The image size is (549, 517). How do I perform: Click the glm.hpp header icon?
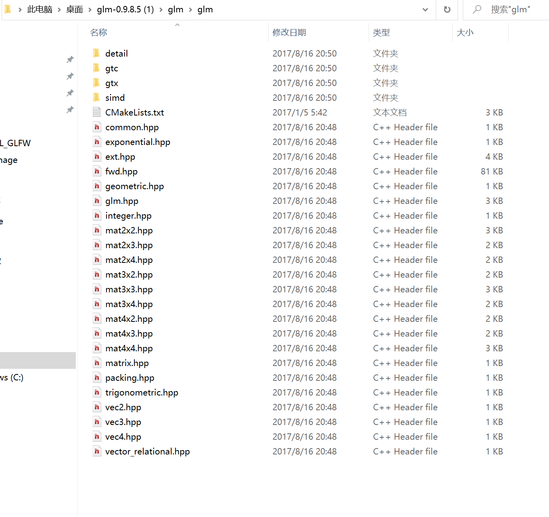pos(97,201)
